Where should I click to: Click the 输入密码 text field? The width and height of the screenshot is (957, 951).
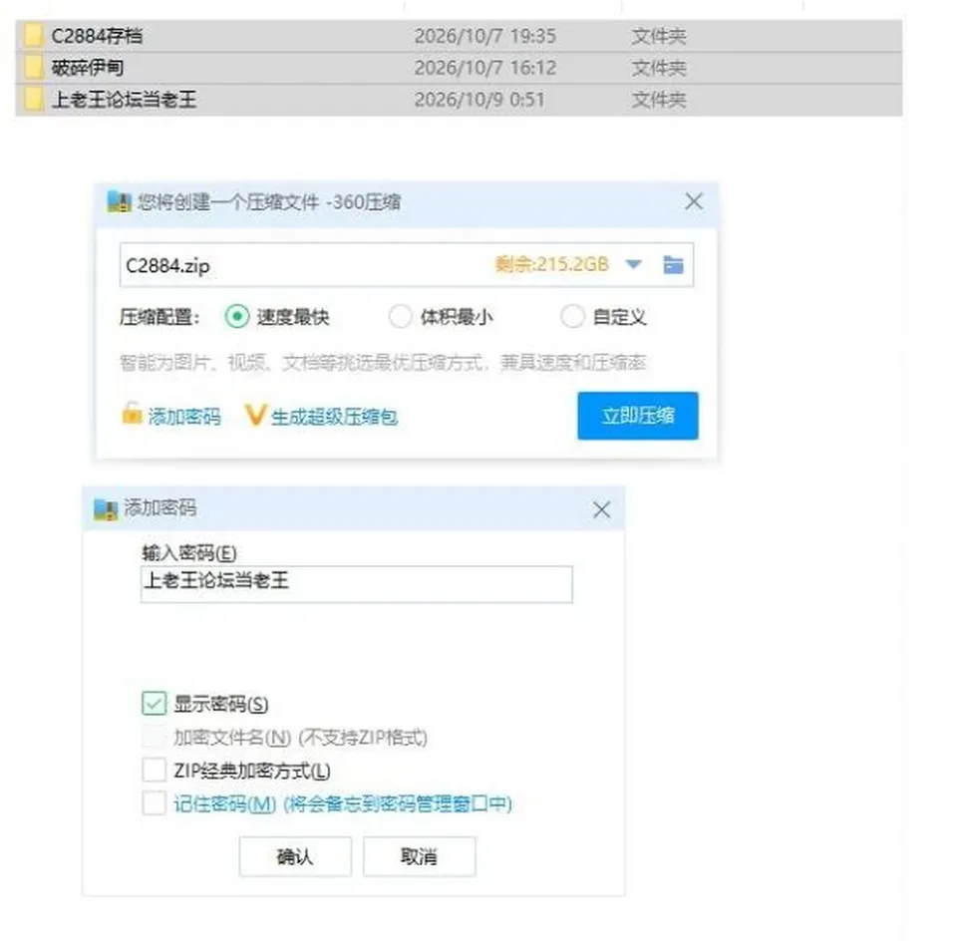pyautogui.click(x=357, y=584)
